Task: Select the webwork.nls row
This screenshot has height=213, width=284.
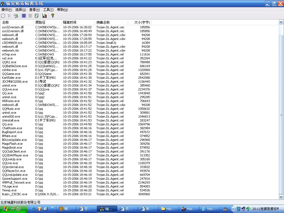Action: 76,50
